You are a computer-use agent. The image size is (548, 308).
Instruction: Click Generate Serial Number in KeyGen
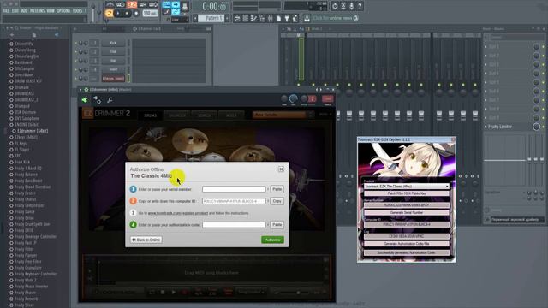[407, 212]
